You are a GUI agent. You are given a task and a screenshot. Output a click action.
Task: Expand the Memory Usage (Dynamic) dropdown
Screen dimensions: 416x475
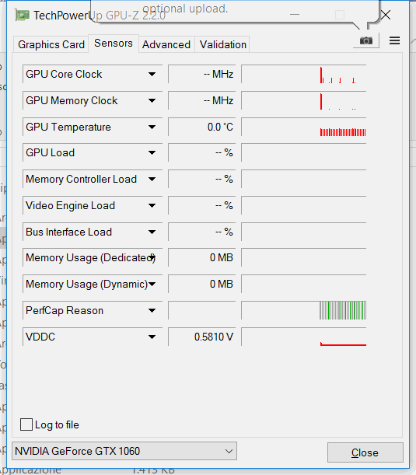click(x=152, y=284)
